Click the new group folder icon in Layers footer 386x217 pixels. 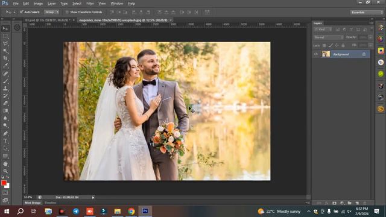(350, 203)
